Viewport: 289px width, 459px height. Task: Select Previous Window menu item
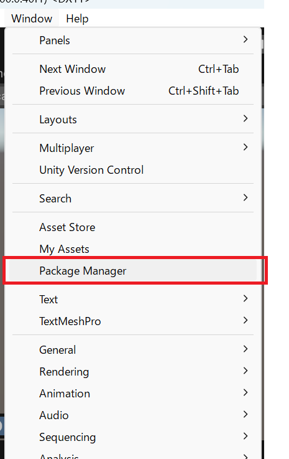tap(133, 91)
